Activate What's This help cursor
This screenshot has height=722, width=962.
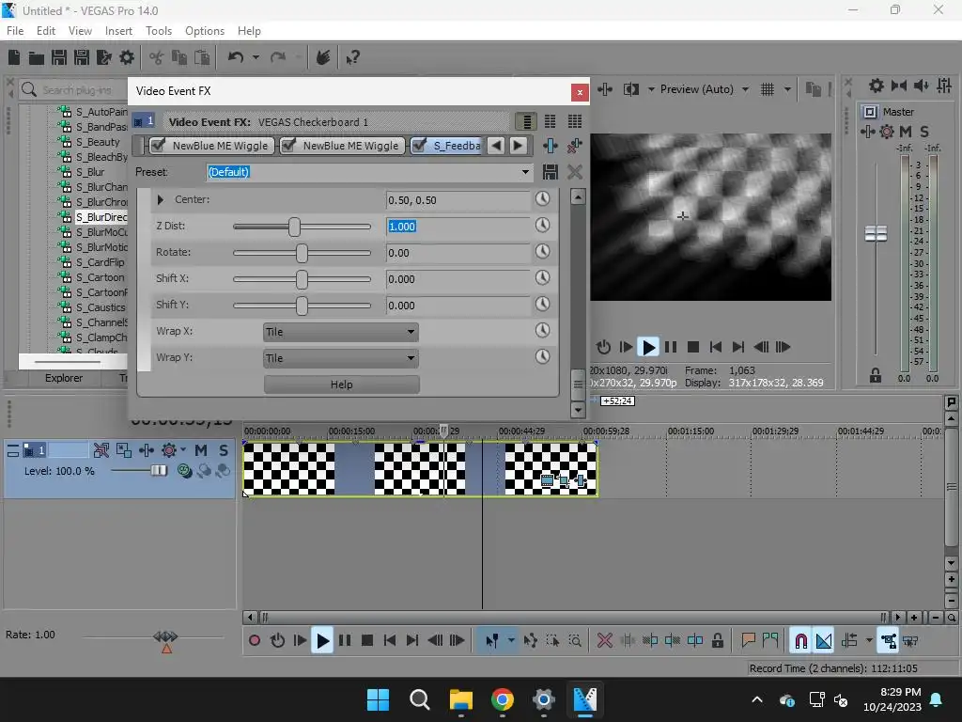(352, 57)
